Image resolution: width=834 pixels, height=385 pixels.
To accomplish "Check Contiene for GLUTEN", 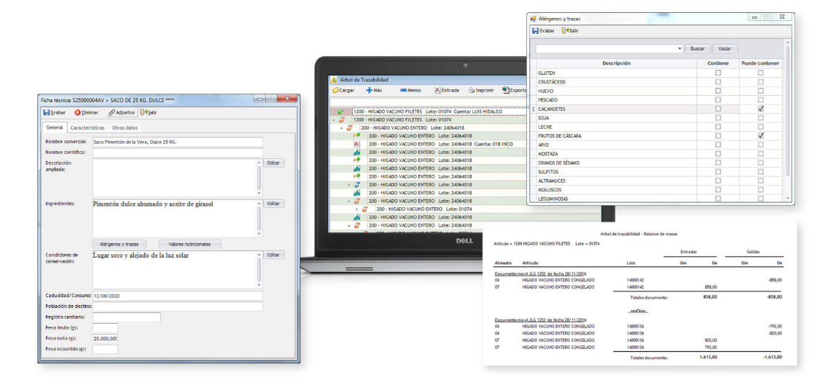I will [x=718, y=73].
